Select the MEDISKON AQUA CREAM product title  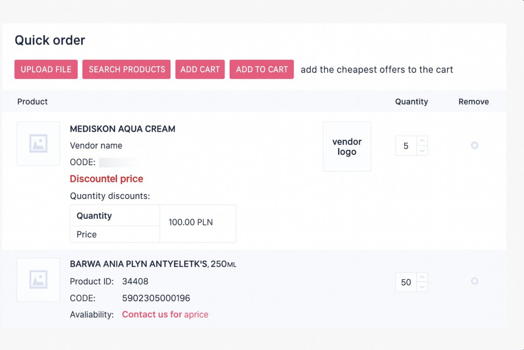pyautogui.click(x=122, y=129)
